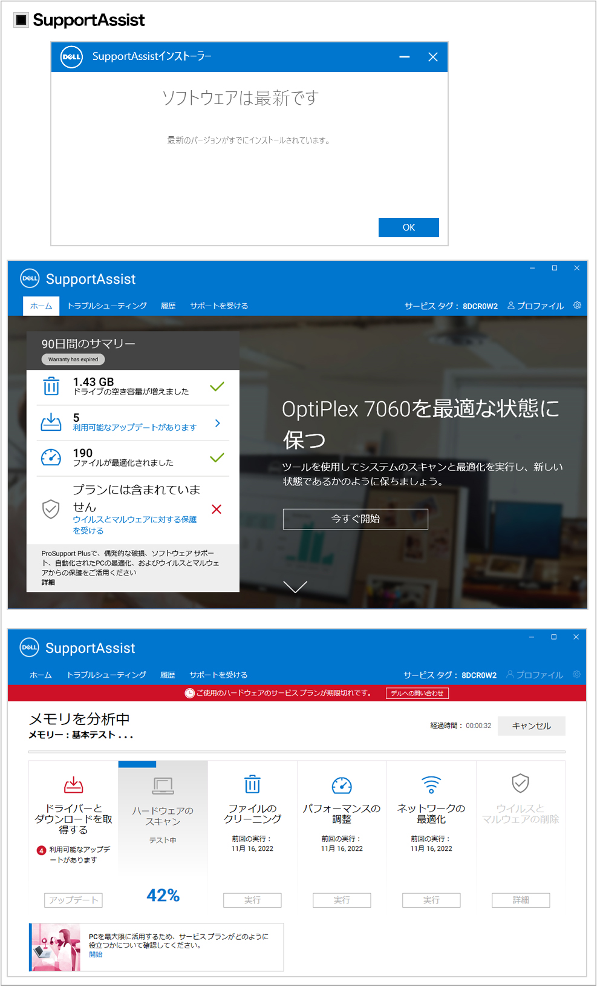Close the SupportAssistインストーラー dialog

pyautogui.click(x=433, y=57)
